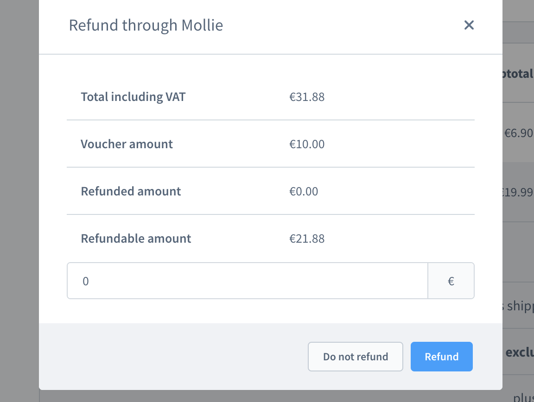Focus the refund amount input field
Screen dimensions: 534x402
pyautogui.click(x=247, y=281)
